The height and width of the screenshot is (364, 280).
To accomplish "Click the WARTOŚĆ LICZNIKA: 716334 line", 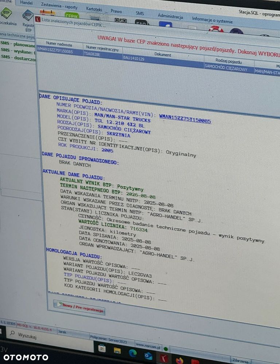I will tap(113, 226).
